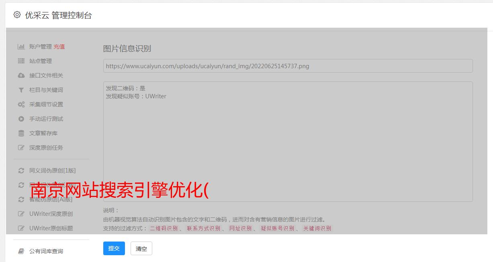493x262 pixels.
Task: Click the gear icon beside 优采云 管理控制台
Action: 17,15
